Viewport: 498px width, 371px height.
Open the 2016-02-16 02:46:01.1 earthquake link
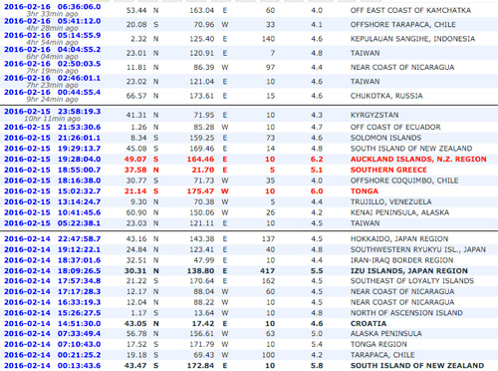[53, 78]
